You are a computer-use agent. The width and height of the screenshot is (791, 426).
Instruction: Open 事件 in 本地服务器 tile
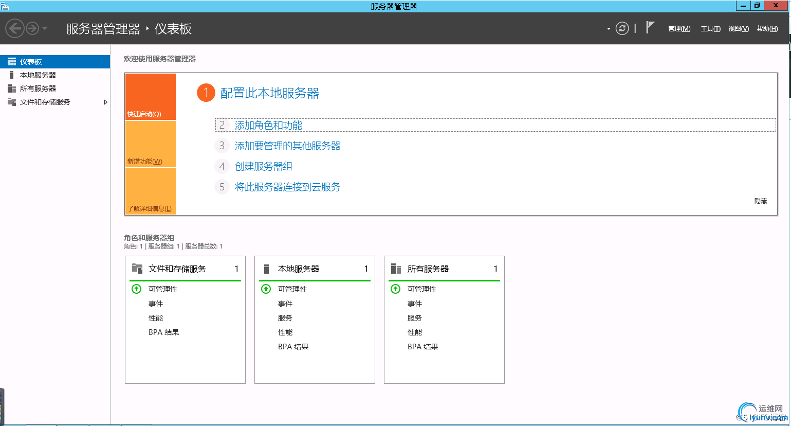click(x=285, y=304)
